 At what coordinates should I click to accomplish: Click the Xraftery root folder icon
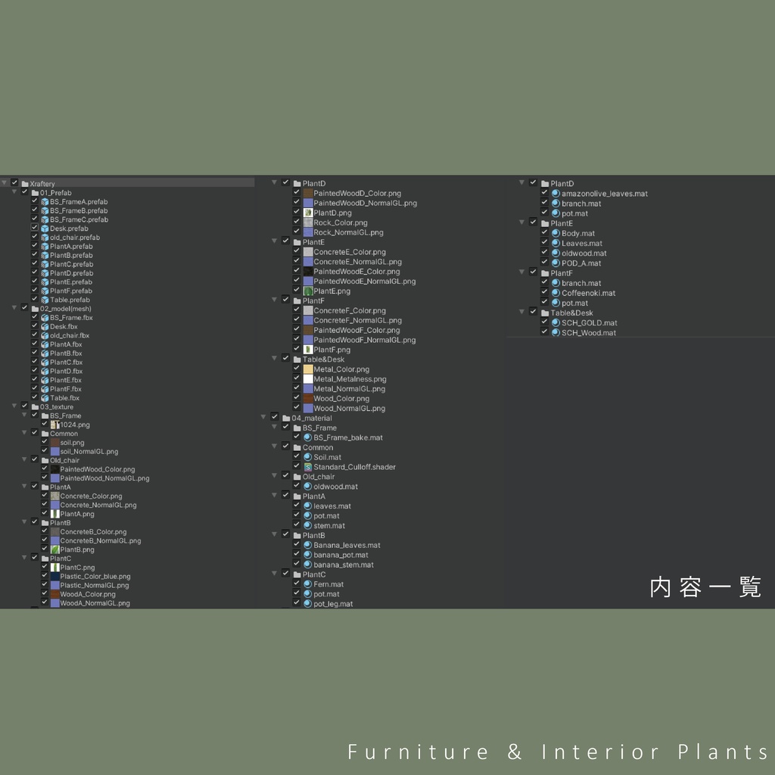point(25,183)
